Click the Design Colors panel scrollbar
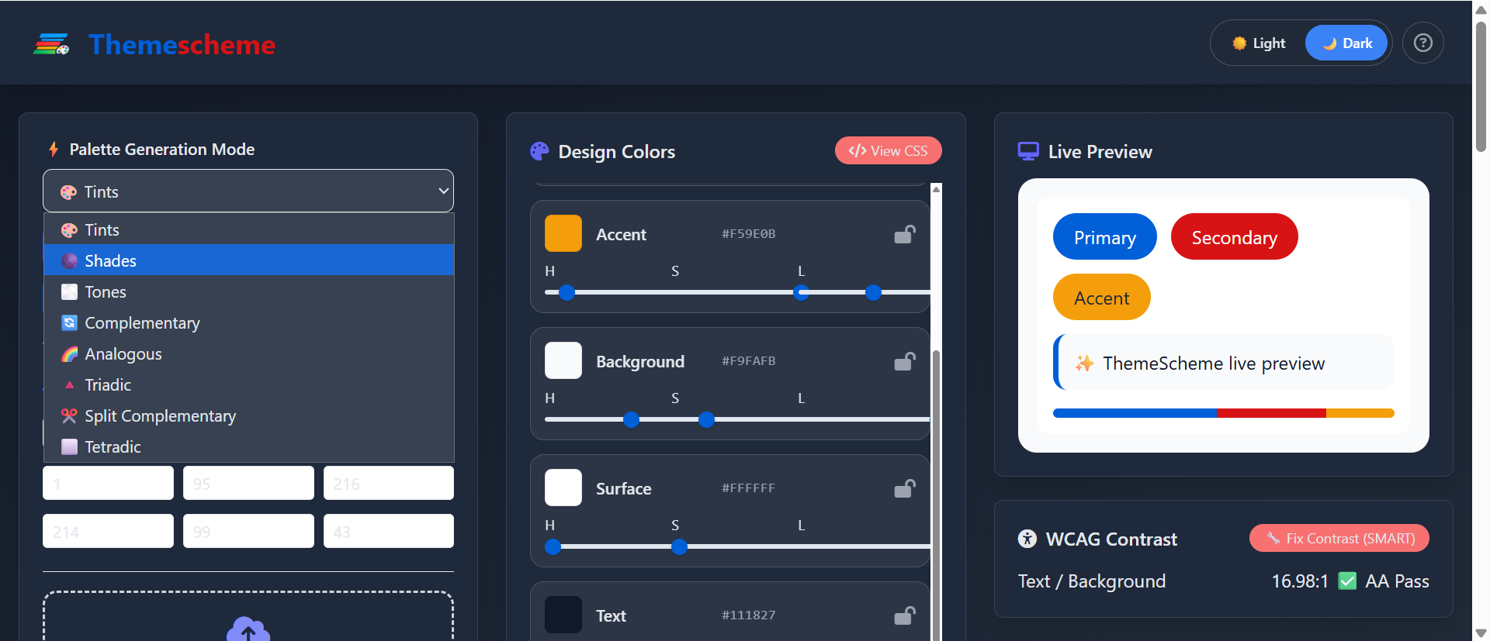 [936, 496]
